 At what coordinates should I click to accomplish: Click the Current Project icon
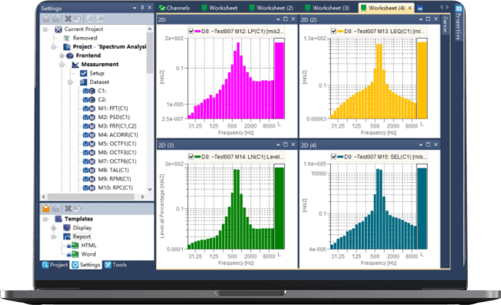tap(58, 30)
